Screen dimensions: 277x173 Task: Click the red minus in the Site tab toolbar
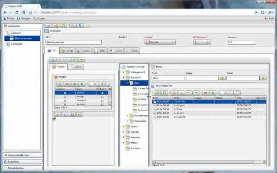tap(82, 59)
